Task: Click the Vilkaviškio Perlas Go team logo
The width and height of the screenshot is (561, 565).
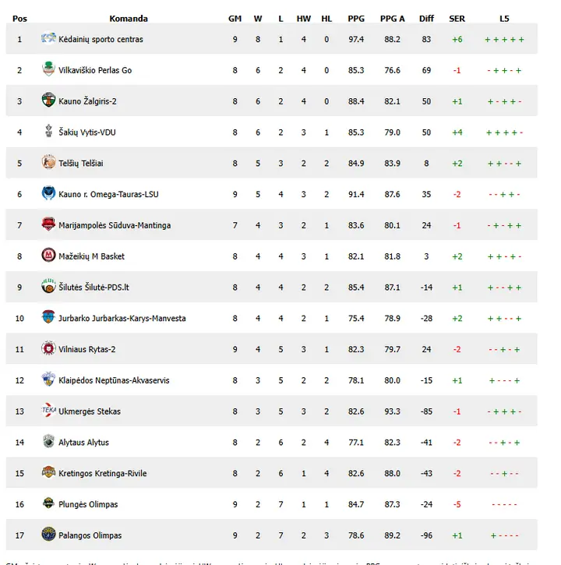Action: pos(48,69)
